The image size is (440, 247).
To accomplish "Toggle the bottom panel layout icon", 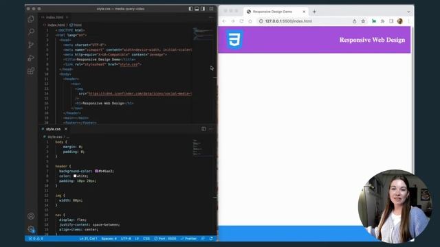I will pyautogui.click(x=197, y=9).
